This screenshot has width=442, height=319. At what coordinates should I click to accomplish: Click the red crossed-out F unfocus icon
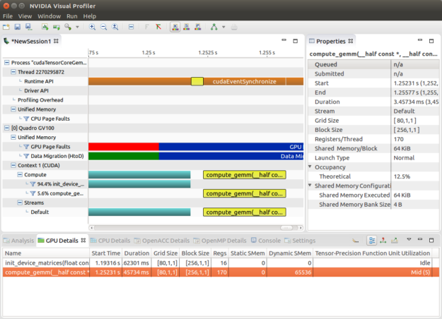158,27
